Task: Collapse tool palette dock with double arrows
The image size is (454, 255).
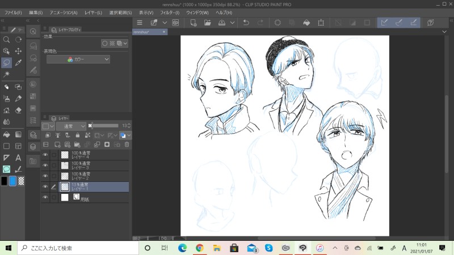Action: 3,20
